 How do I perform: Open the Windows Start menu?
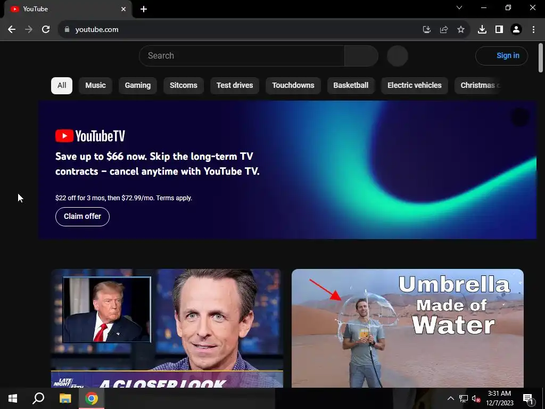coord(13,398)
